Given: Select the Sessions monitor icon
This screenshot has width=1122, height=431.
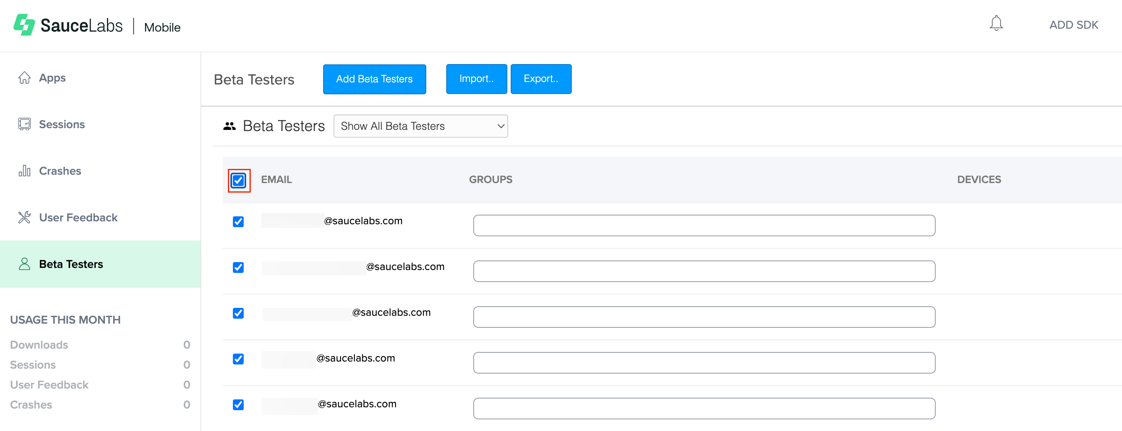Looking at the screenshot, I should [x=25, y=124].
